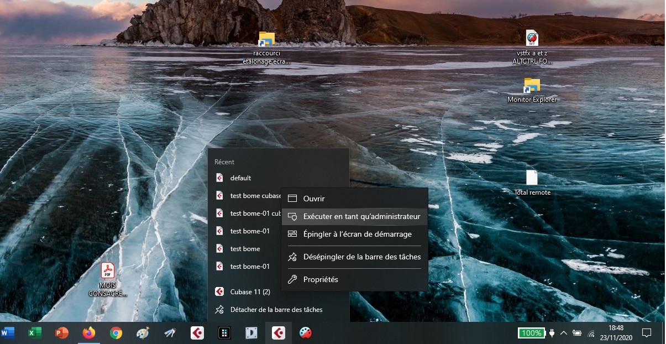This screenshot has height=344, width=666.
Task: Open the clock showing 18:48 23/11/2020
Action: [615, 333]
